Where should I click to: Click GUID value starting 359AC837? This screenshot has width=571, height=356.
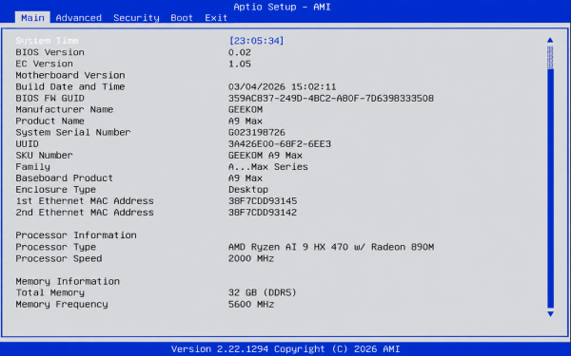click(331, 99)
